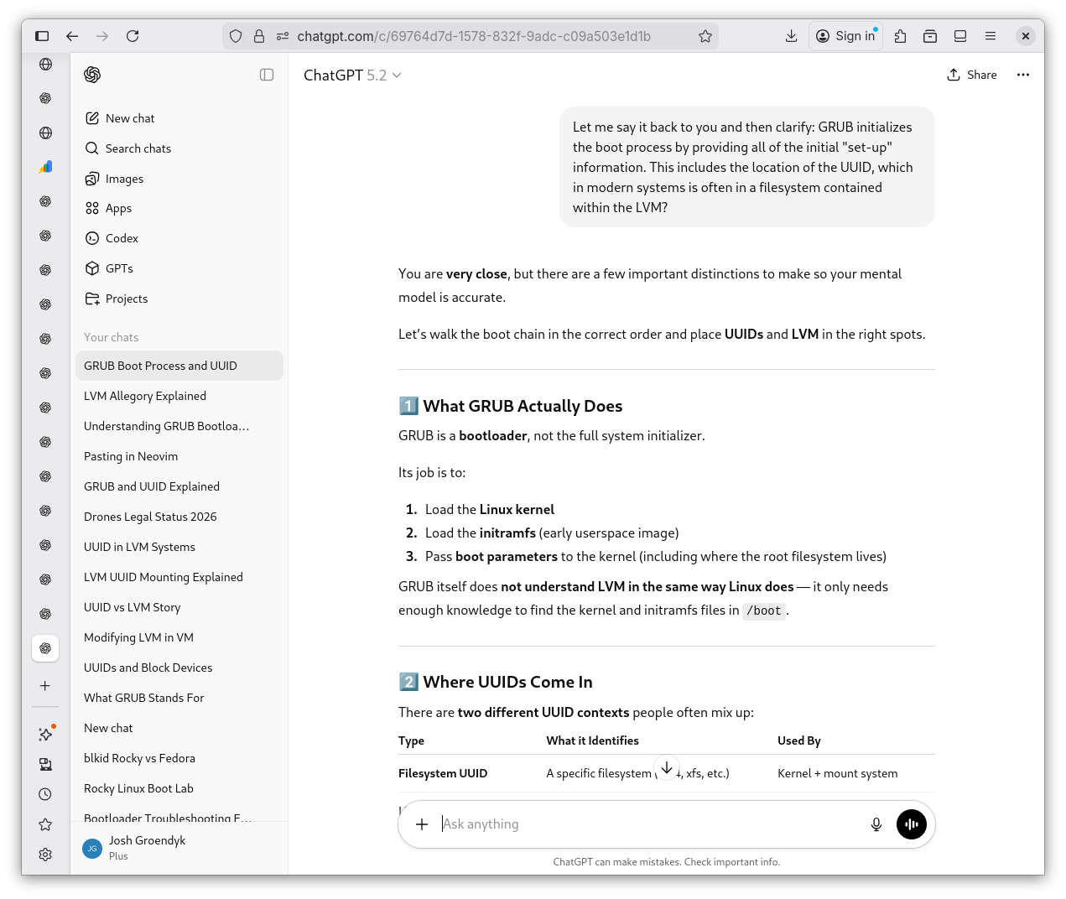Image resolution: width=1066 pixels, height=899 pixels.
Task: Open the Josh Groendyk account menu
Action: [x=147, y=848]
